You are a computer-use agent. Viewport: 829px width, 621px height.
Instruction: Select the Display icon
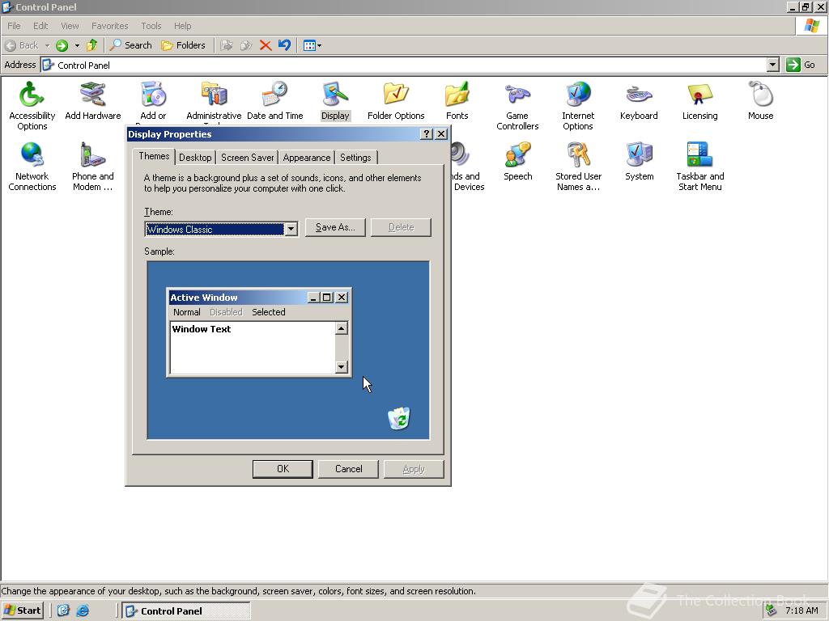click(x=335, y=100)
